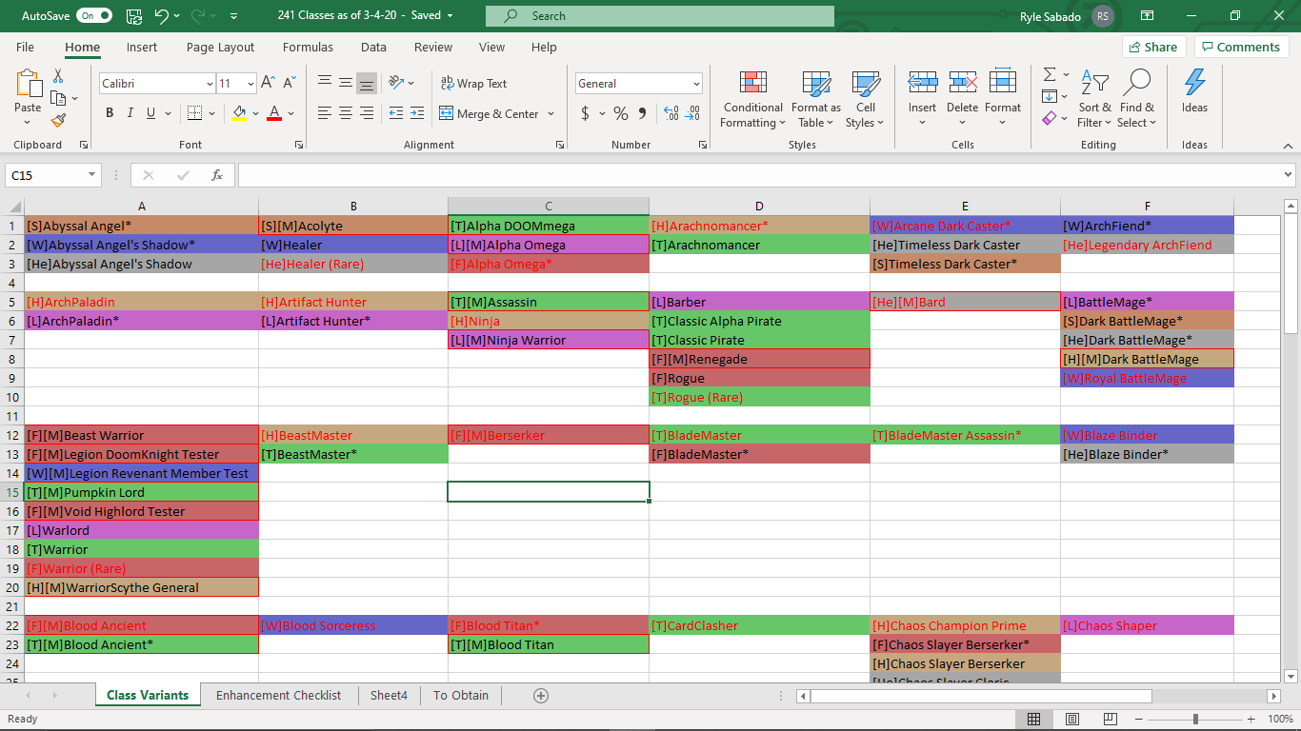The height and width of the screenshot is (731, 1301).
Task: Apply the red Font Color swatch
Action: pos(274,113)
